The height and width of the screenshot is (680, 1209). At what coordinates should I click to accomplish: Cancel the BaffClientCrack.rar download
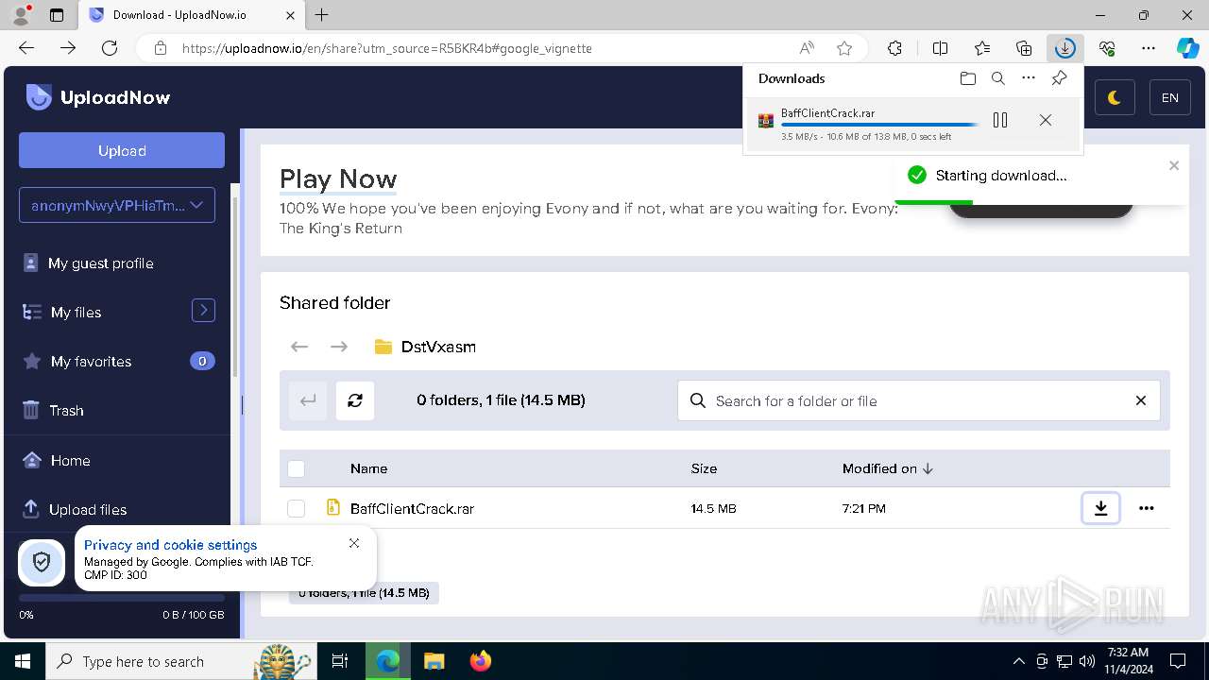tap(1046, 120)
